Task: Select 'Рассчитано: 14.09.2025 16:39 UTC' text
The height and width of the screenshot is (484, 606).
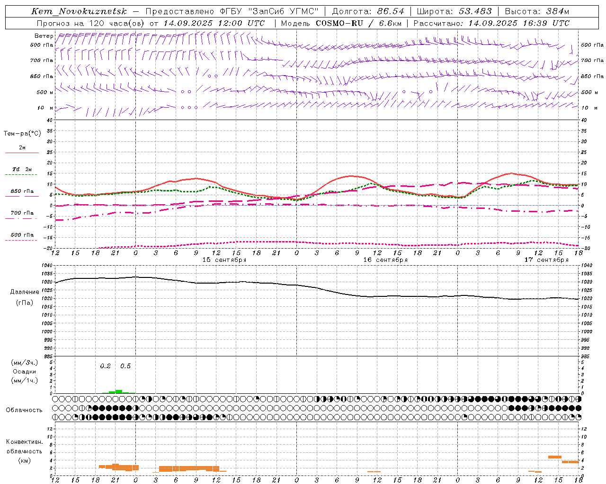Action: click(491, 23)
